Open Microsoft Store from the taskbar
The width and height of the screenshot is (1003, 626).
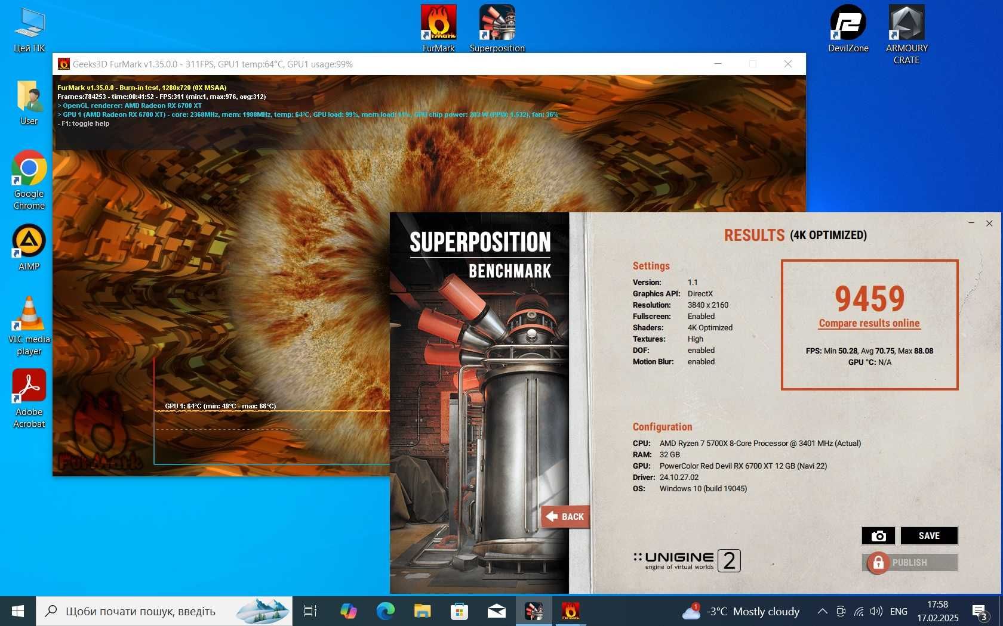click(459, 611)
